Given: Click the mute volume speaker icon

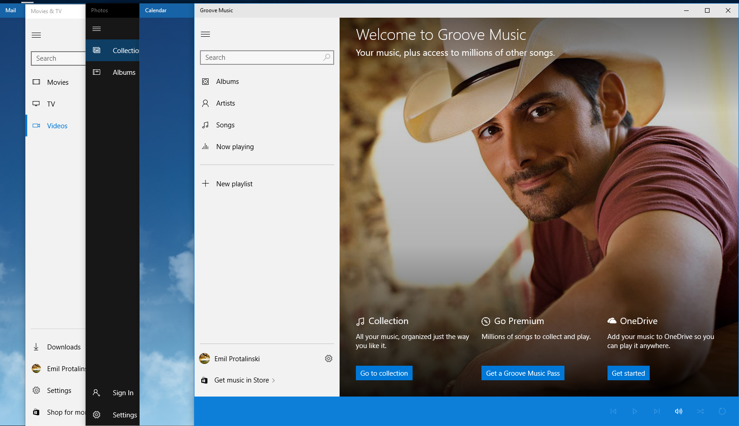Looking at the screenshot, I should 679,411.
